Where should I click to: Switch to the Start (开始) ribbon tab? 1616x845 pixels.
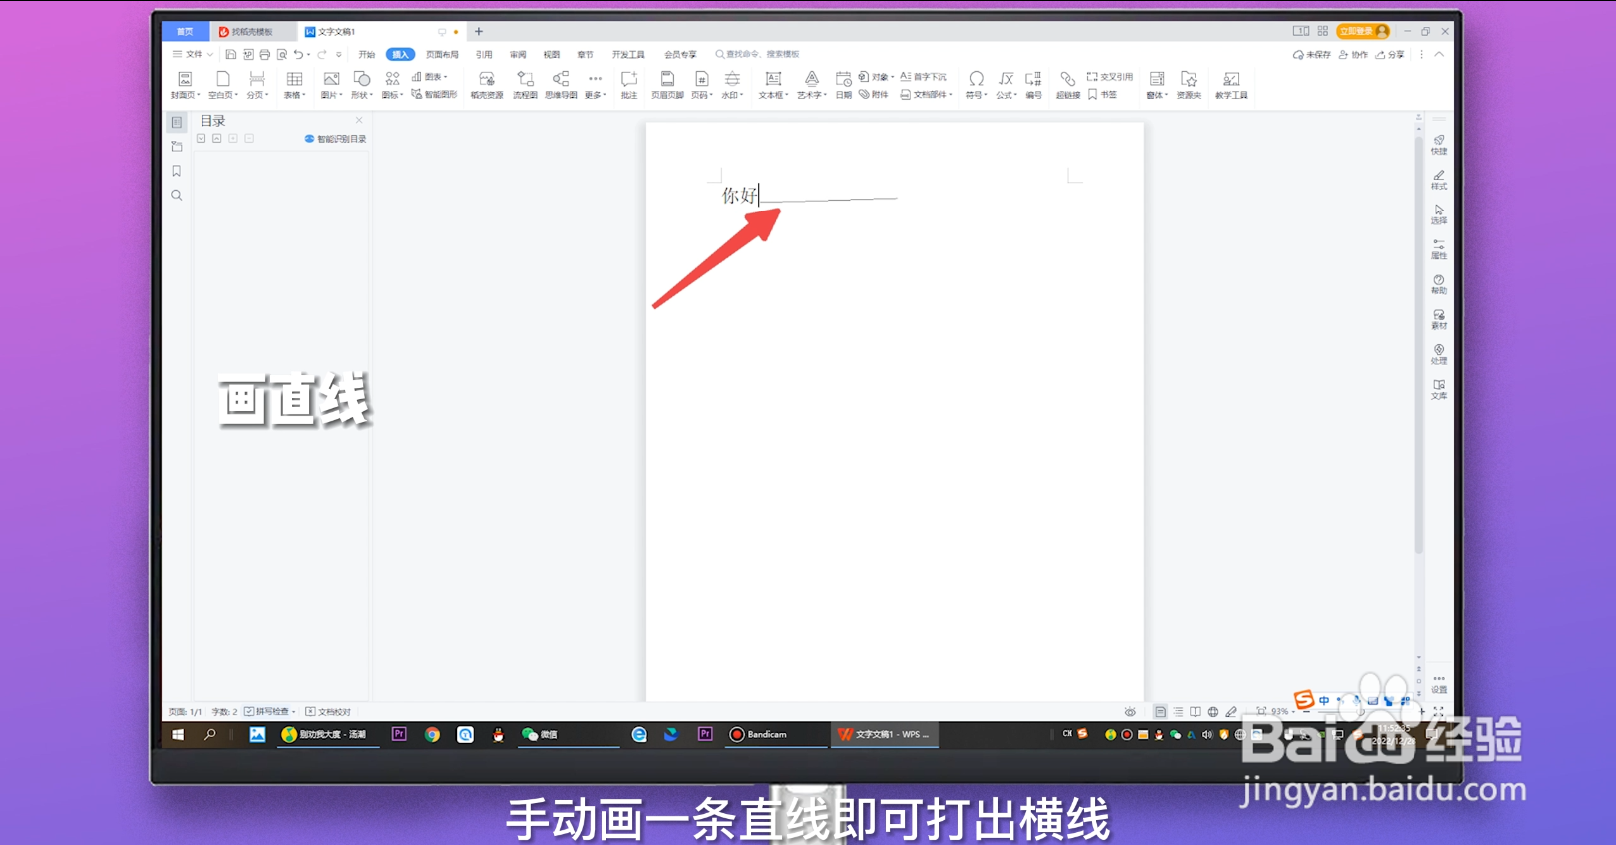[x=367, y=55]
